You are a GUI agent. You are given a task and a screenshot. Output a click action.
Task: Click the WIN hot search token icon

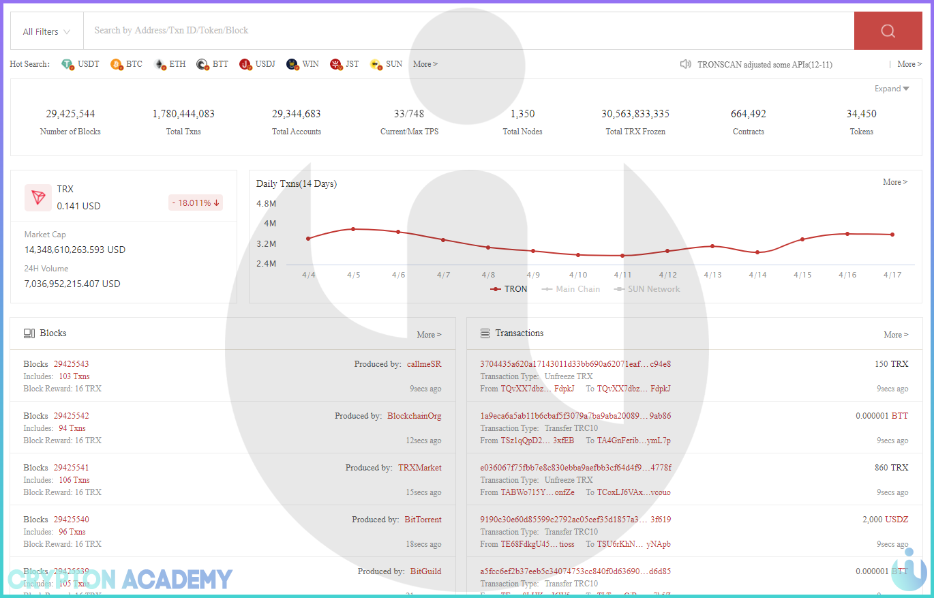292,64
